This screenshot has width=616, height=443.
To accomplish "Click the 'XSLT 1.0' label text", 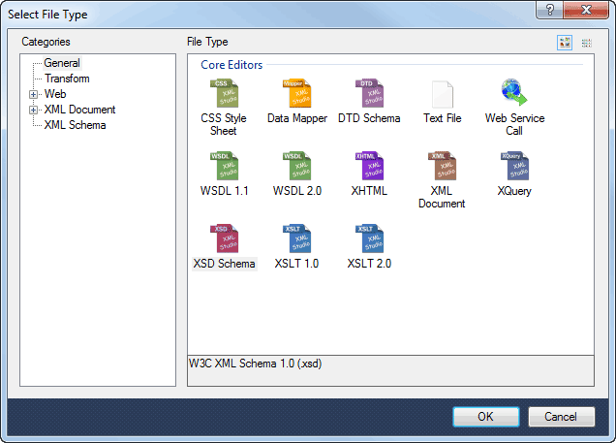I will pos(296,264).
